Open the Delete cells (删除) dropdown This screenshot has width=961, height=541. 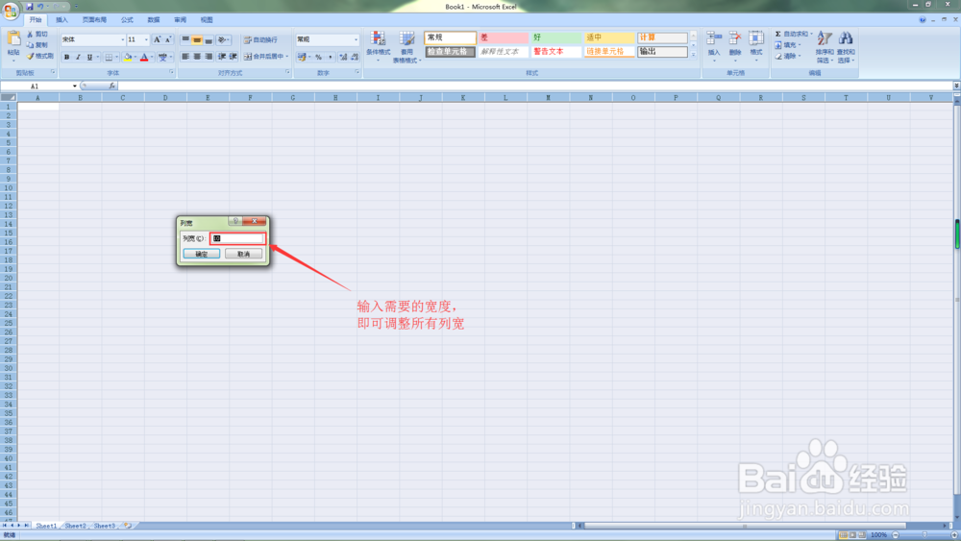735,46
